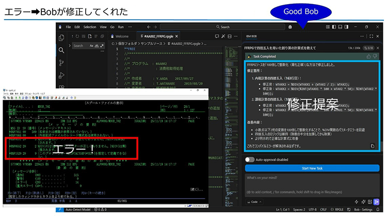387x216 pixels.
Task: Click Spaces: 2 indentation setting
Action: tap(299, 210)
